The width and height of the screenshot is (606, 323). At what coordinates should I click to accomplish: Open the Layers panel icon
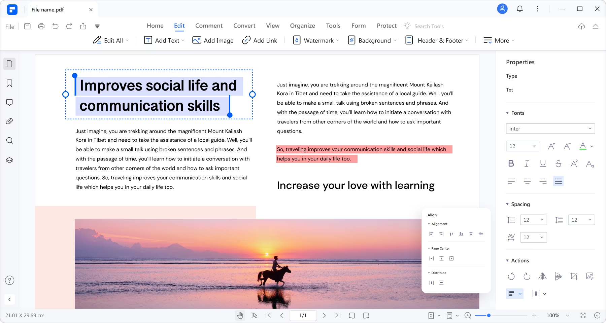pyautogui.click(x=9, y=160)
